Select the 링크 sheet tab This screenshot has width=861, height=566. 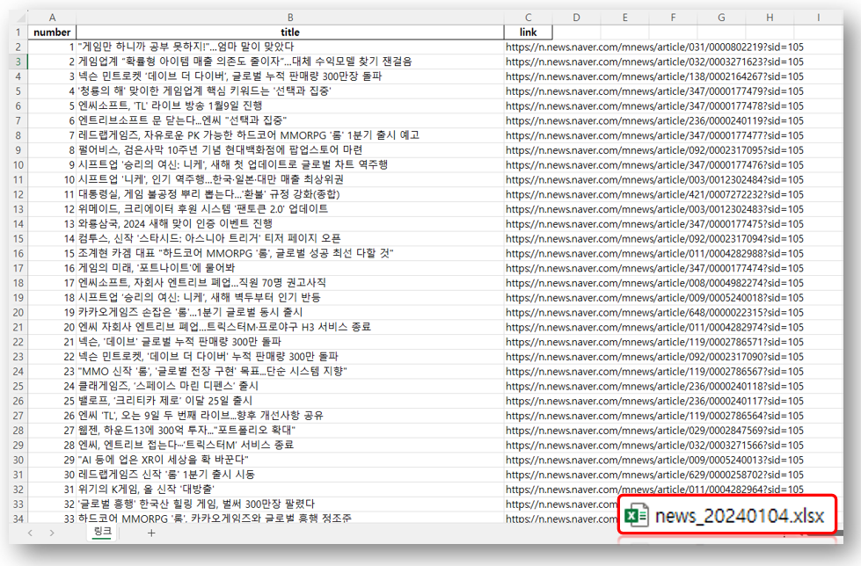pyautogui.click(x=103, y=532)
